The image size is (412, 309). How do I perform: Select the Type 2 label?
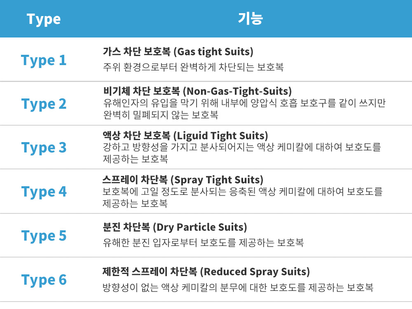pos(44,104)
